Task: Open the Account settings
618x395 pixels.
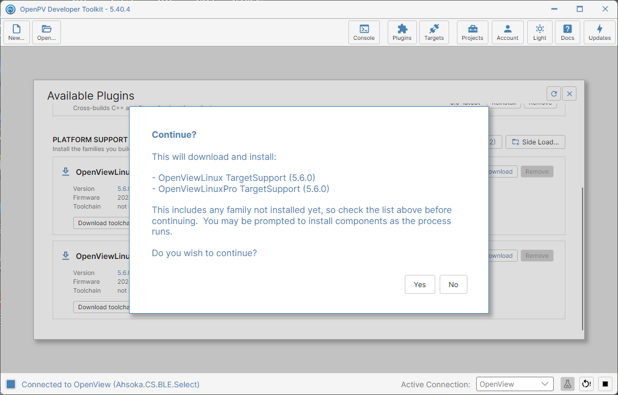Action: click(x=507, y=32)
